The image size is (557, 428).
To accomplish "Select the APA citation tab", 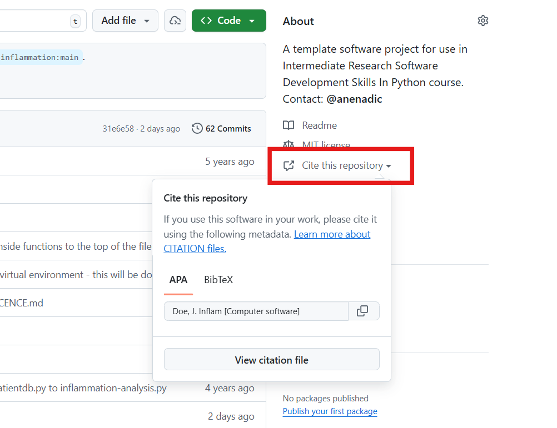I will click(x=178, y=280).
